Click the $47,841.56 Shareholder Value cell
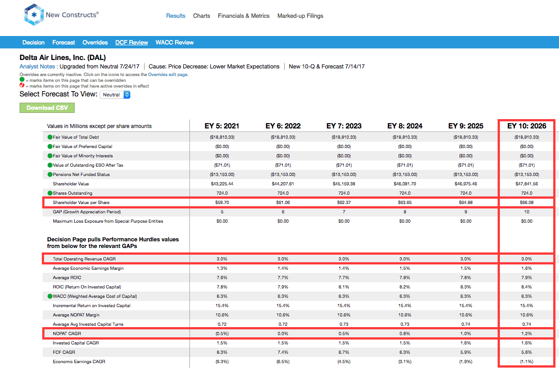Image resolution: width=559 pixels, height=368 pixels. [527, 184]
